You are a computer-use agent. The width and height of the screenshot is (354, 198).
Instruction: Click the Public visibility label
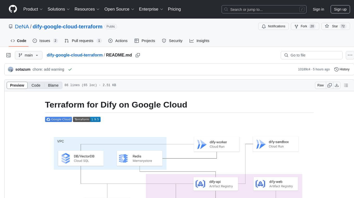coord(111,26)
